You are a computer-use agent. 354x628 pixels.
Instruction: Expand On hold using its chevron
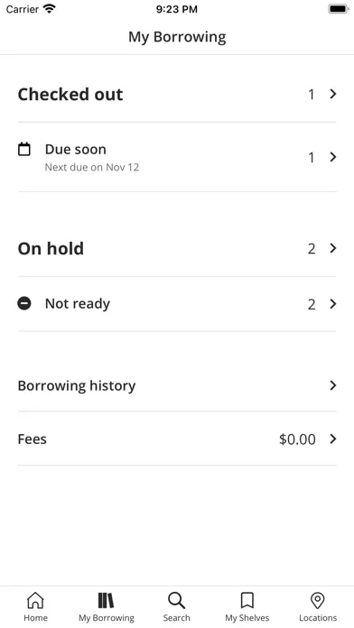coord(332,248)
